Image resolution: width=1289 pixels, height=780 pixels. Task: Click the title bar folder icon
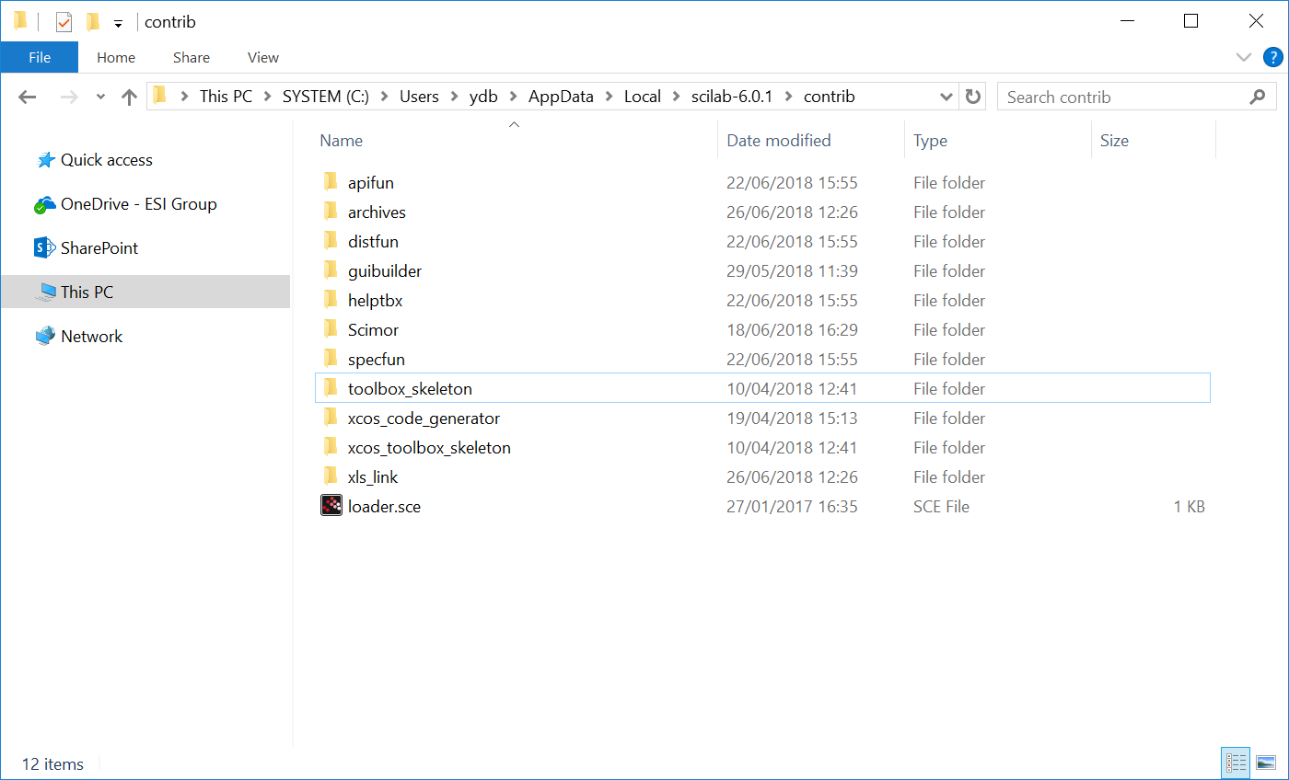[x=20, y=20]
